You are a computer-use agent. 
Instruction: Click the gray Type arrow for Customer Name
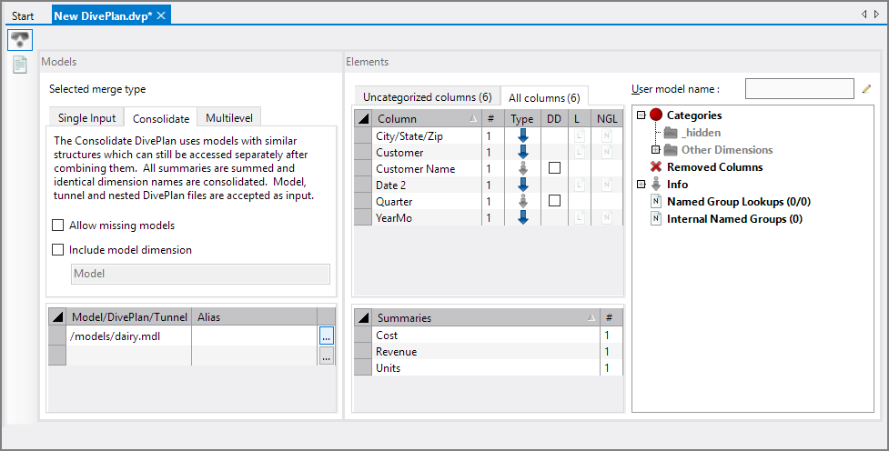coord(522,169)
